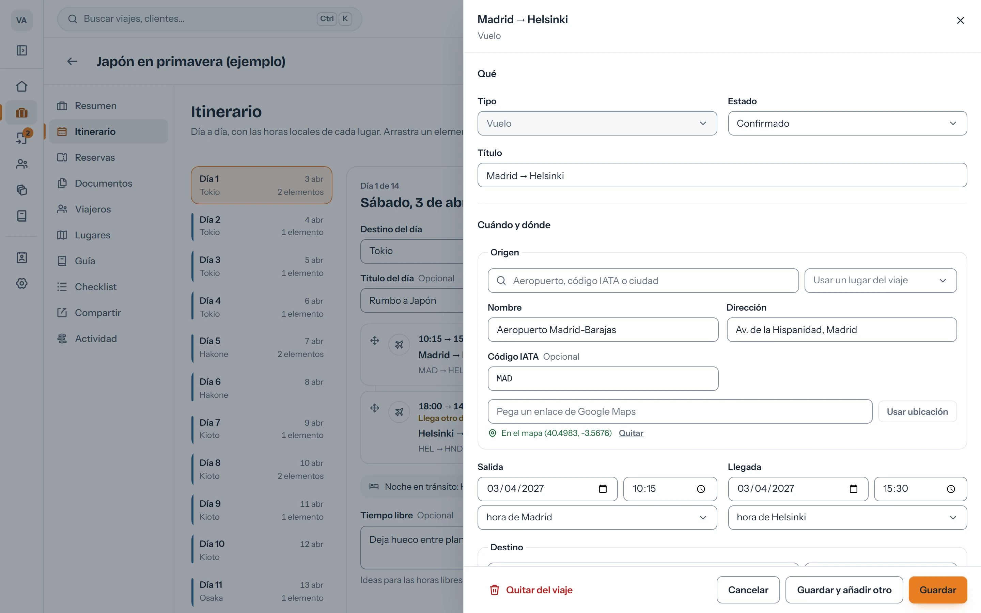Viewport: 981px width, 613px height.
Task: Select Día 6 Hakone, 8 abr
Action: tap(262, 388)
